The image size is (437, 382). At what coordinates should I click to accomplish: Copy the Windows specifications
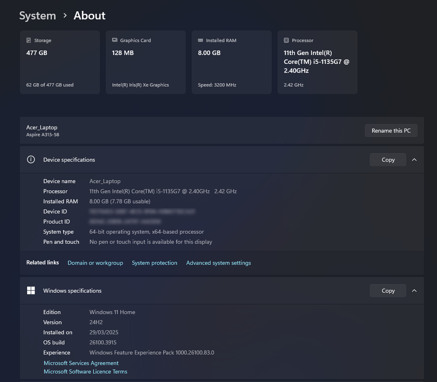point(388,291)
